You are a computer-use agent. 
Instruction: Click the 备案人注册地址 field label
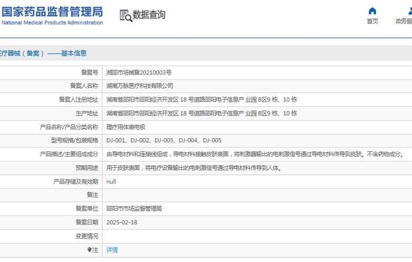click(79, 100)
